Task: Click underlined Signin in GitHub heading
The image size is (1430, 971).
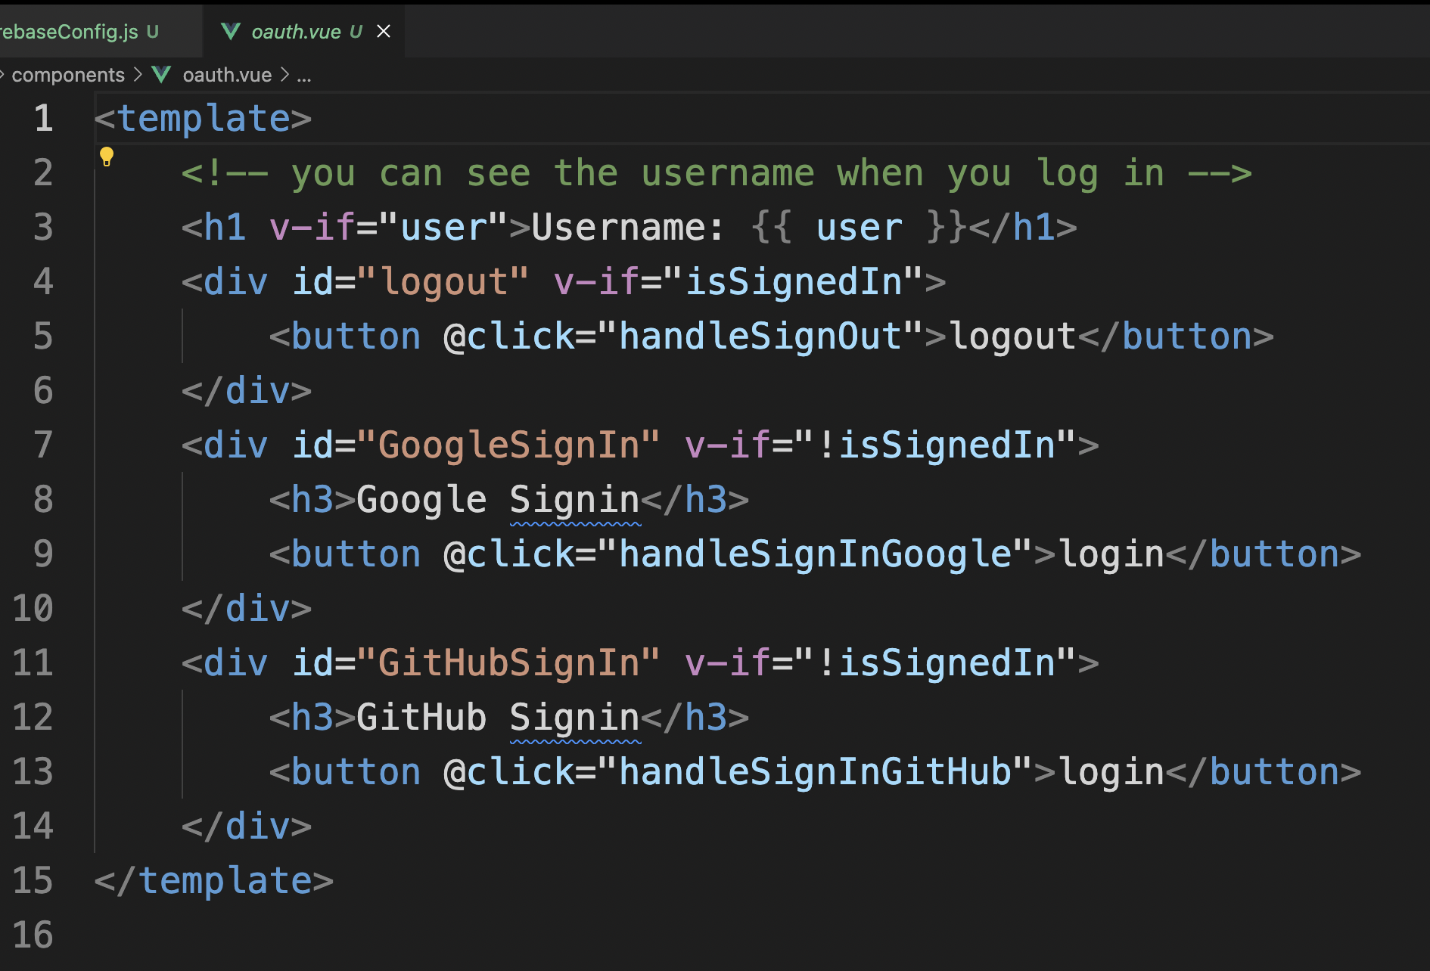Action: [575, 718]
